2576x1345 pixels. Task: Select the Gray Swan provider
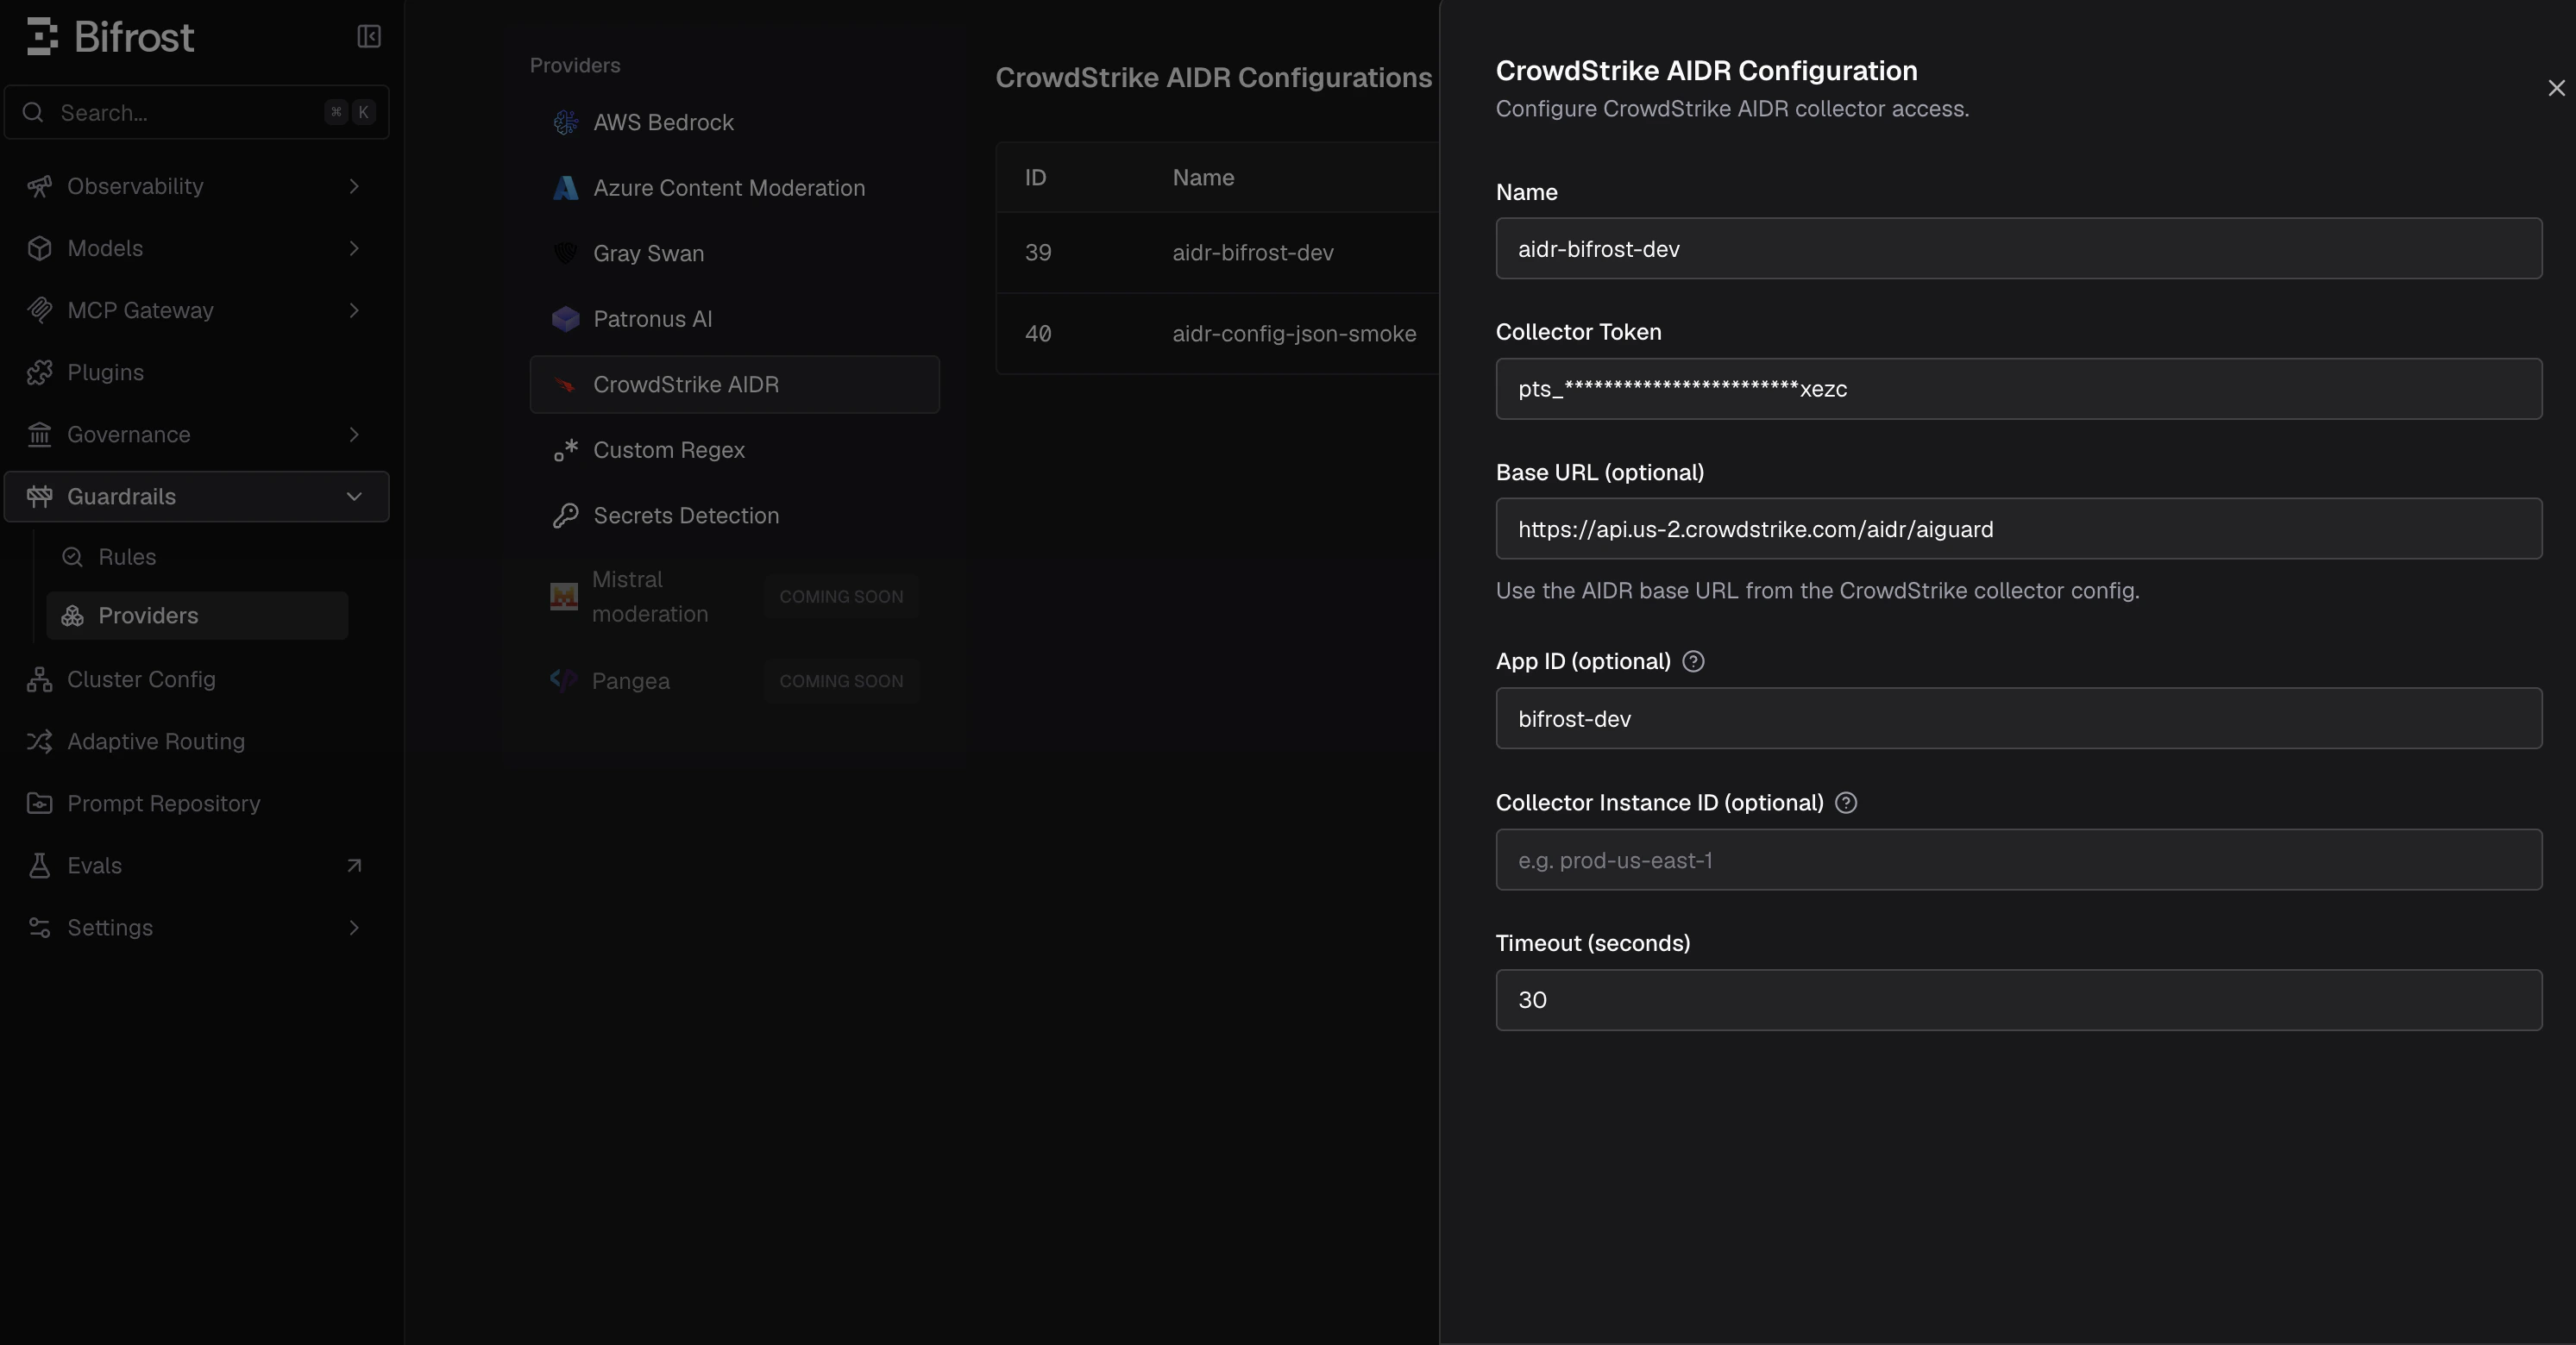click(x=734, y=253)
